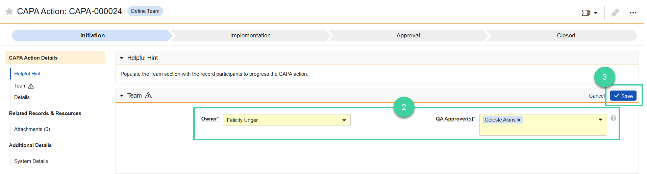Open the three-dot more actions menu
647x174 pixels.
coord(633,13)
